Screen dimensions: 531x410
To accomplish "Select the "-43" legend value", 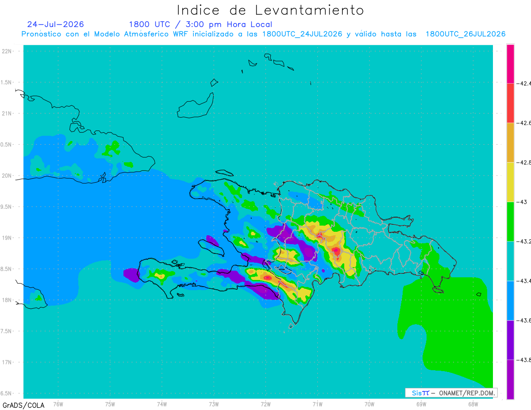I will tap(521, 202).
